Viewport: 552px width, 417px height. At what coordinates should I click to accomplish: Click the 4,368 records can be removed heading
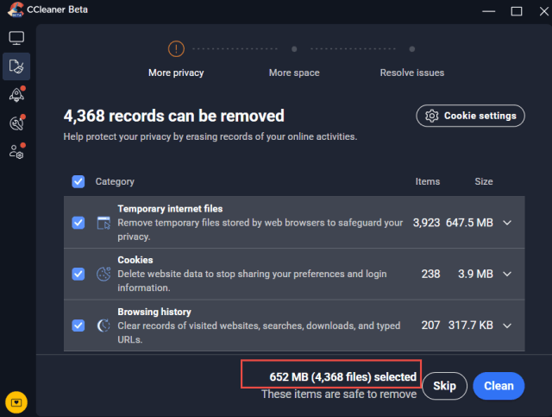174,116
